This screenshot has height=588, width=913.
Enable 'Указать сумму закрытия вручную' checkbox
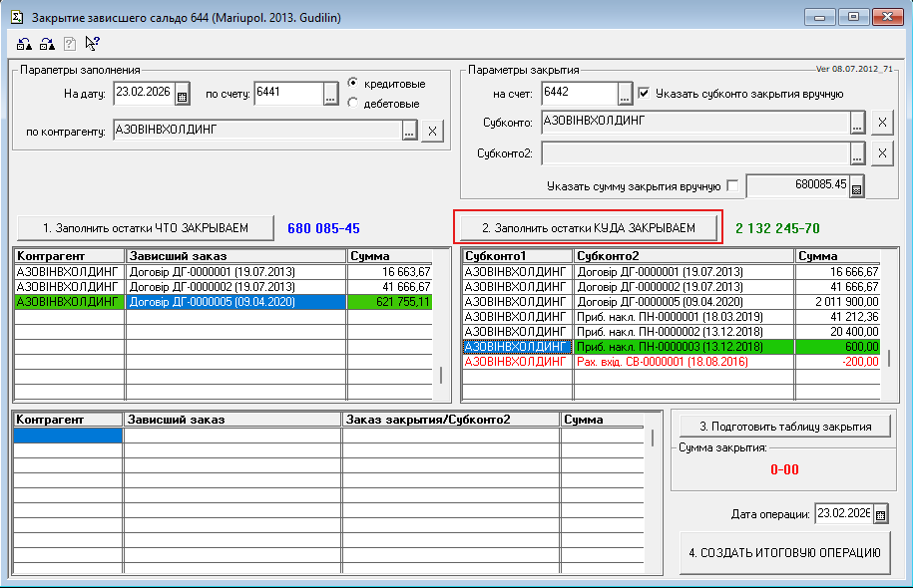point(733,185)
